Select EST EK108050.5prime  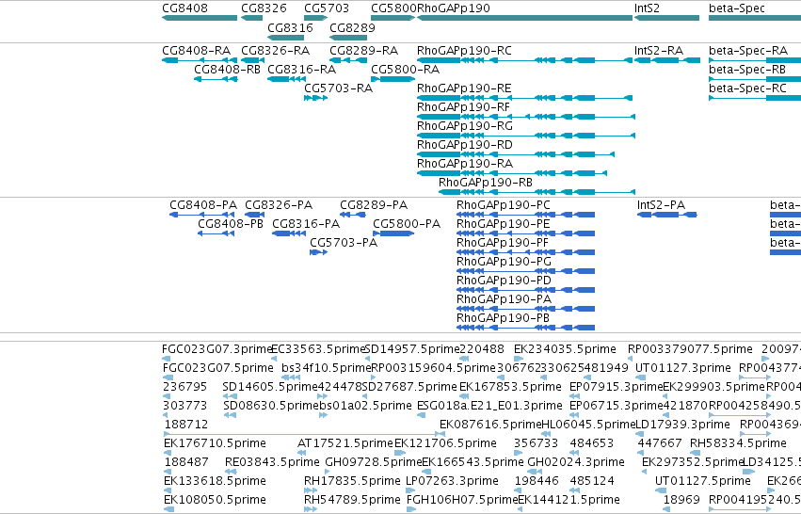point(169,510)
